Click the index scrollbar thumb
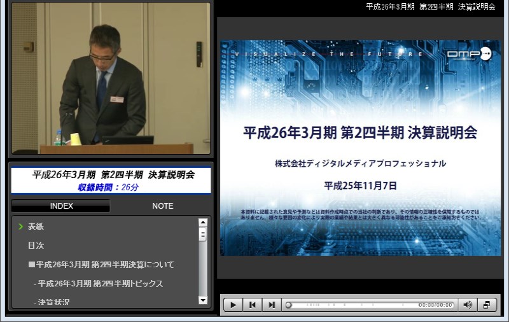The width and height of the screenshot is (509, 322). click(x=203, y=234)
